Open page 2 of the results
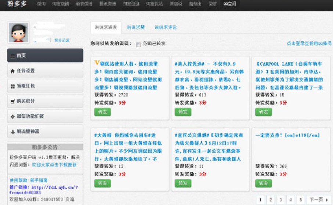 click(270, 200)
